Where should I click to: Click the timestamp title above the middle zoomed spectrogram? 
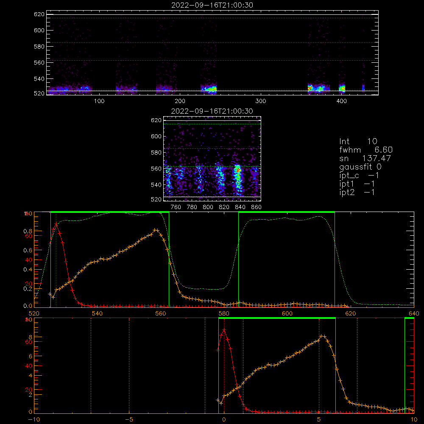(x=212, y=111)
